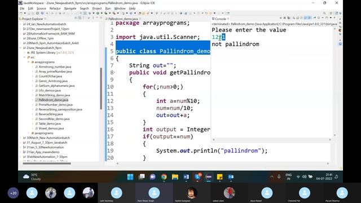The width and height of the screenshot is (361, 203).
Task: Click the Windows Start button
Action: point(130,176)
